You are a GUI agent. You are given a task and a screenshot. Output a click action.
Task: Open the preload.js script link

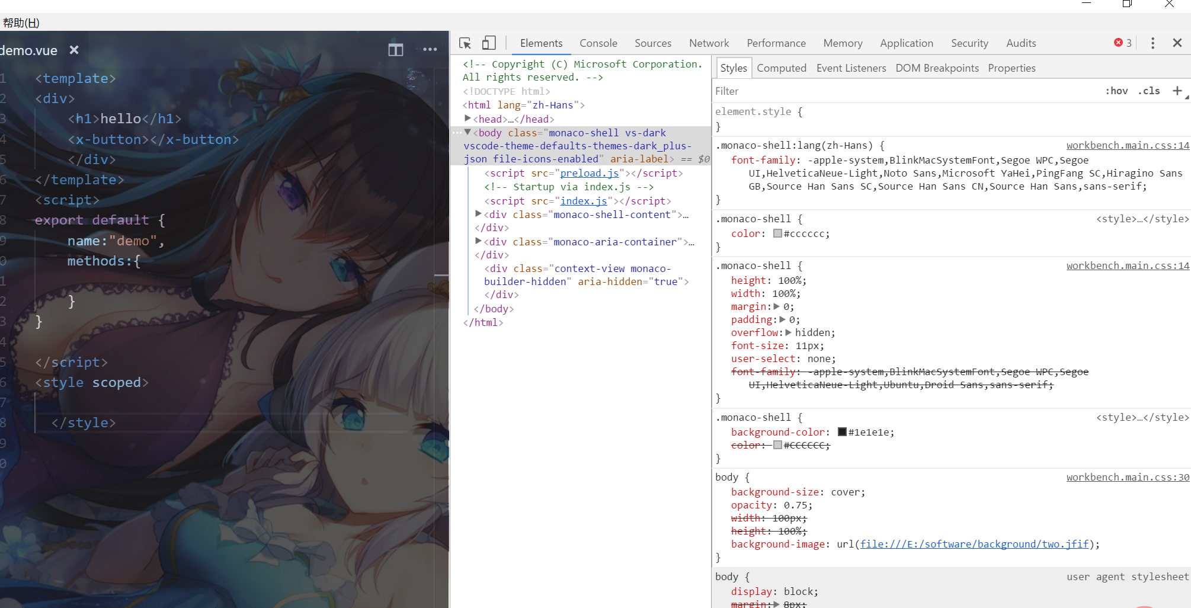click(x=590, y=173)
